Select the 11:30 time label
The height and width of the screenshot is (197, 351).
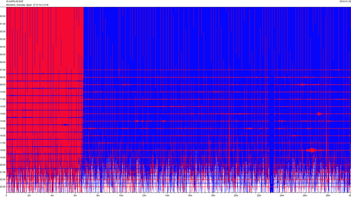(x=3, y=99)
